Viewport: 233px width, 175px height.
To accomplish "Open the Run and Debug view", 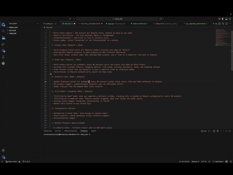I will coord(3,44).
